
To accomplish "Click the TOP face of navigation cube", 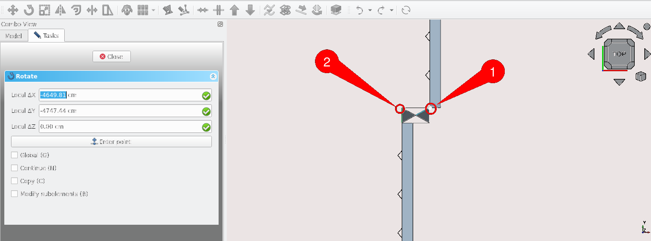I will [x=619, y=54].
